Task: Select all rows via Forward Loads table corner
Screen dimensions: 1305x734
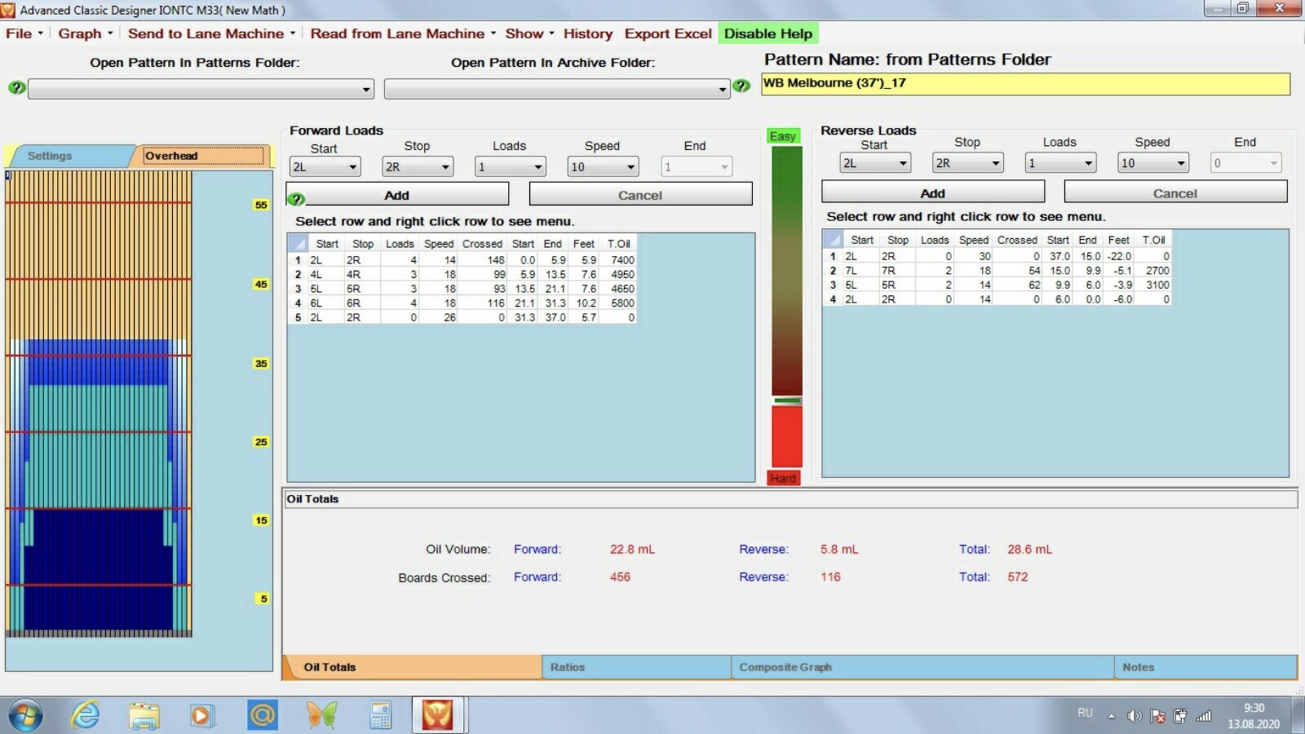Action: click(298, 243)
